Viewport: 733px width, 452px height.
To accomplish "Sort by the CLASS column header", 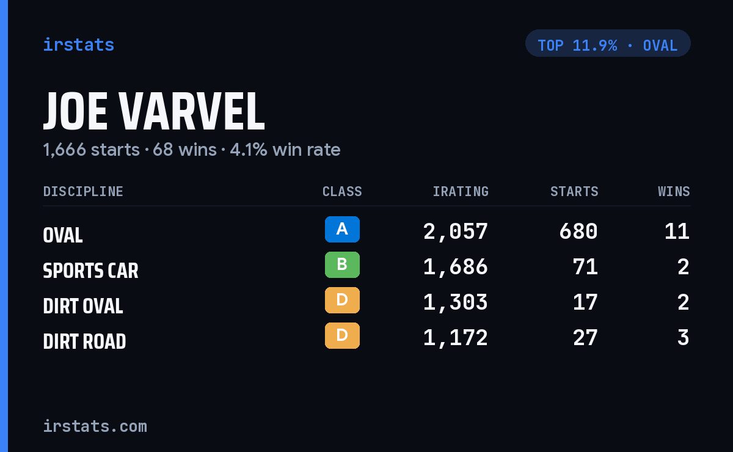I will [342, 192].
